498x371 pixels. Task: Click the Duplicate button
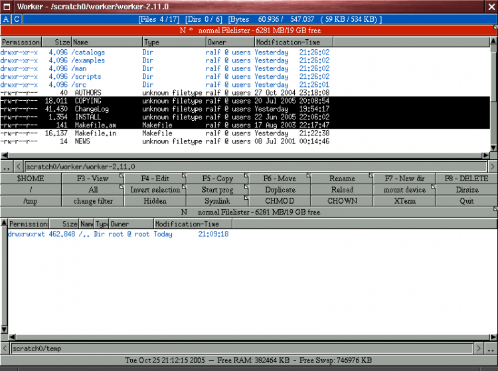coord(280,190)
